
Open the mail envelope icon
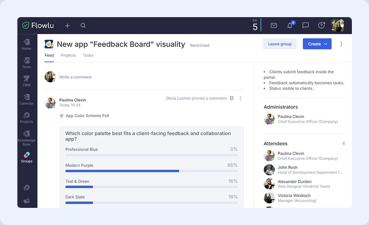[274, 25]
